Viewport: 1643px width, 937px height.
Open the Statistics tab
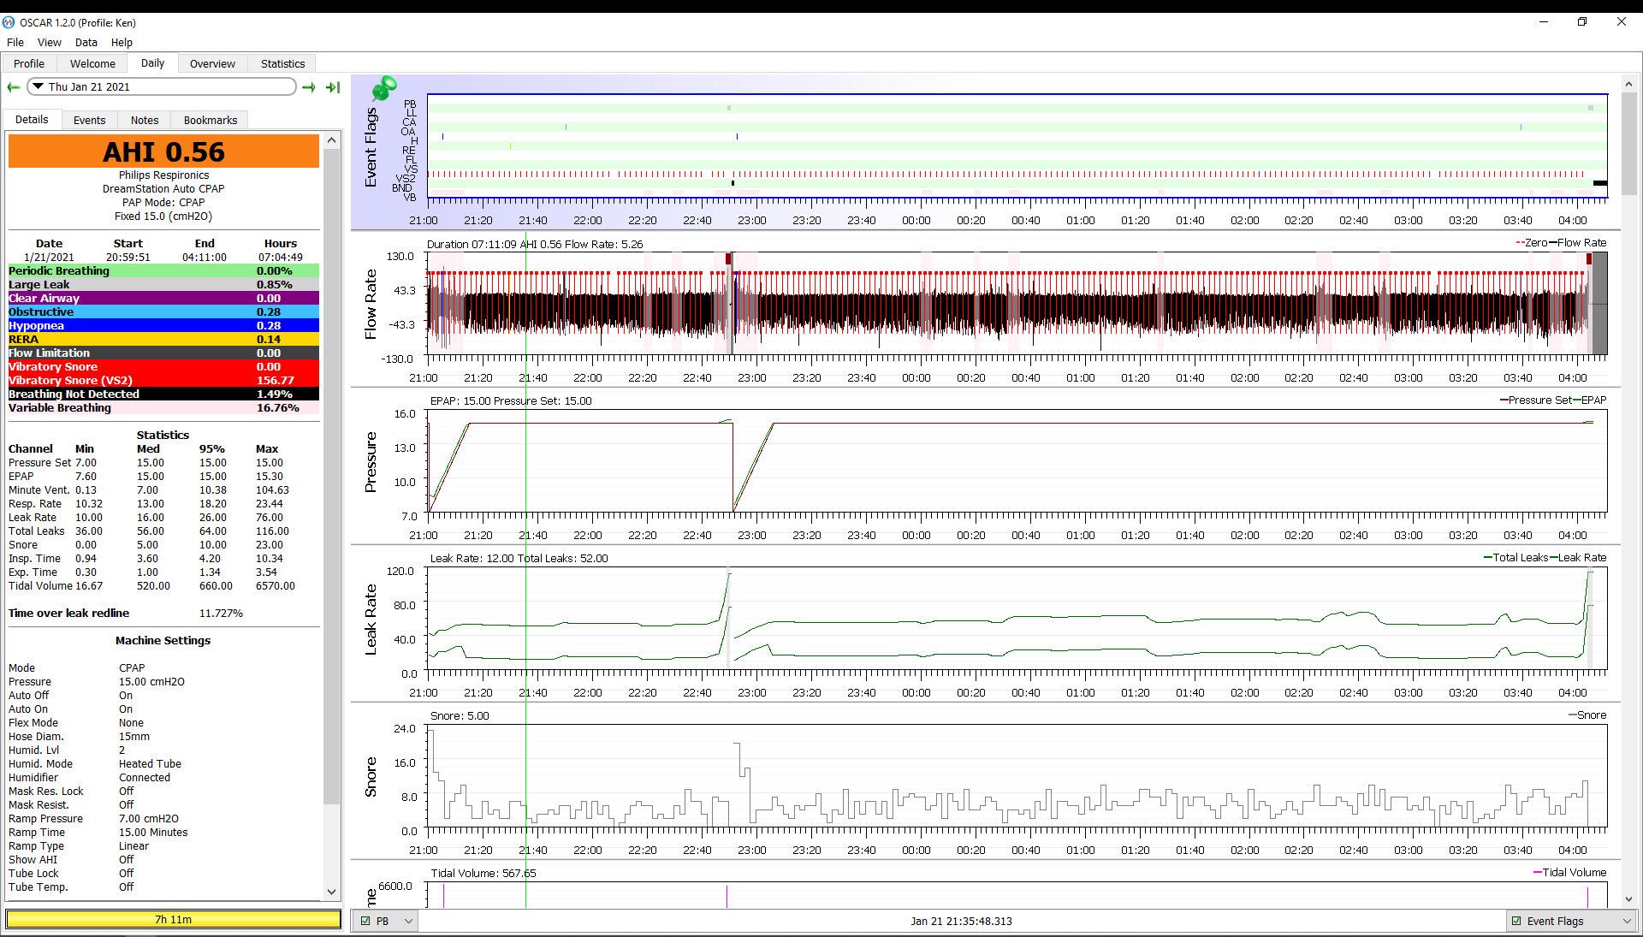(282, 63)
